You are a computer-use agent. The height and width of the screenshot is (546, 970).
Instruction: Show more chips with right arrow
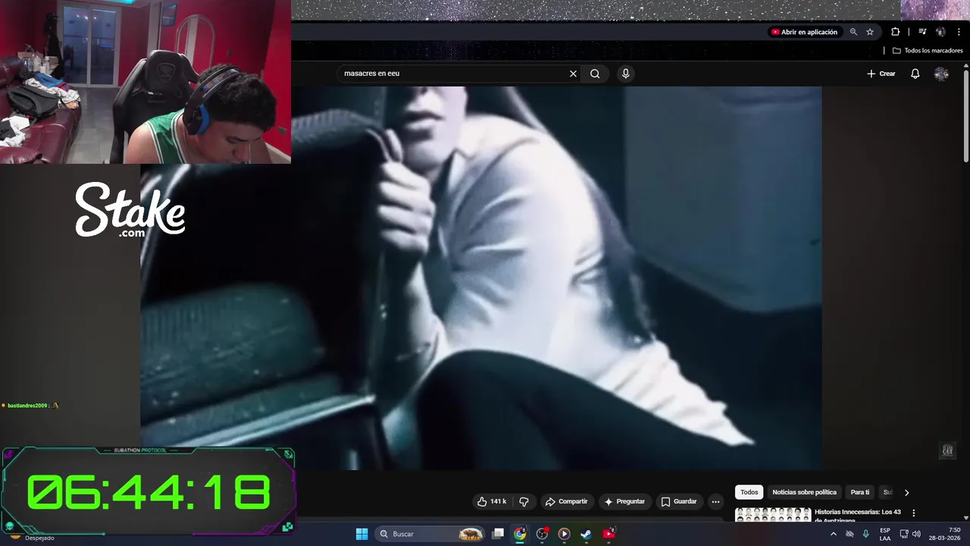click(906, 492)
